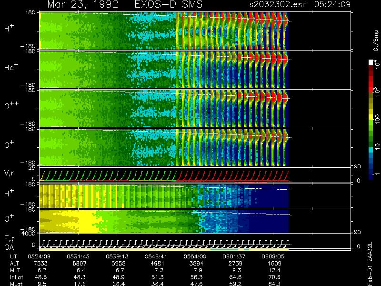Viewport: 381px width, 286px height.
Task: Click MLat value 64.3
Action: [275, 284]
